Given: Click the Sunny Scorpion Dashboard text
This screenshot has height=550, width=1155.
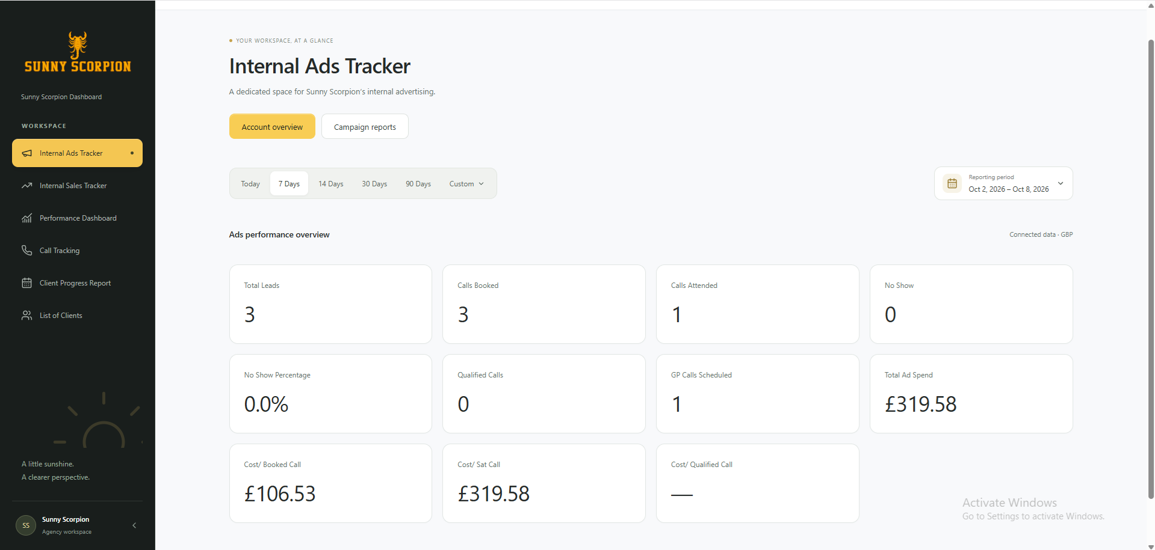Looking at the screenshot, I should [61, 97].
